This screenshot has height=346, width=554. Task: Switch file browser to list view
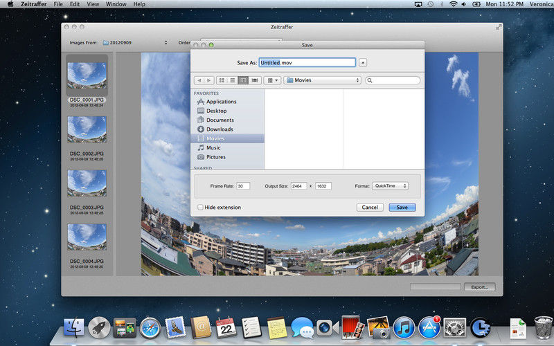[233, 80]
